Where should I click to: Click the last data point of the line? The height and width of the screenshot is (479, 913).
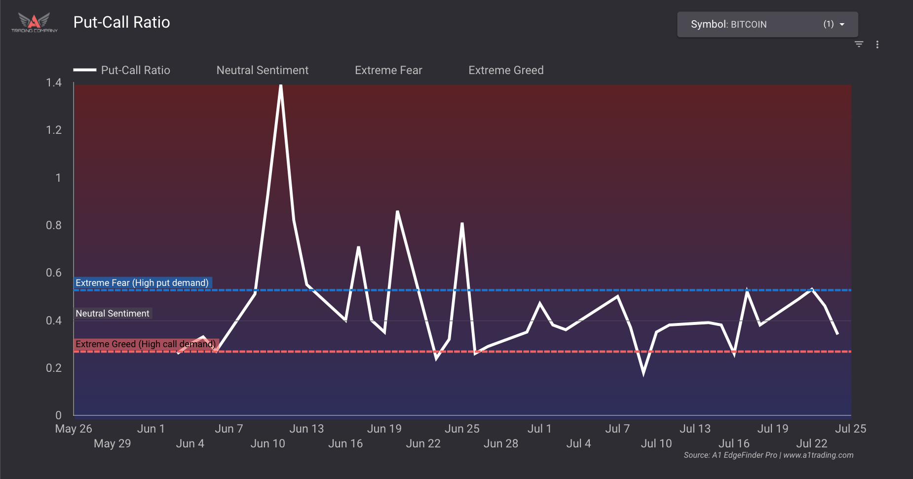pos(837,334)
